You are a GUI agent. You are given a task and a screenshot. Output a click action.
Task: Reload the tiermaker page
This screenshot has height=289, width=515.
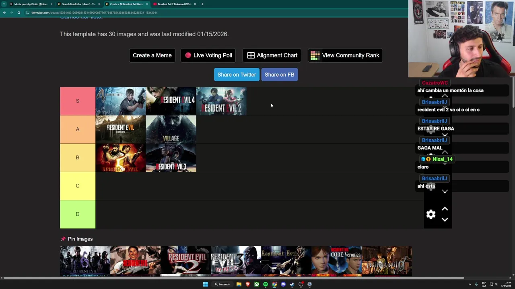coord(19,12)
